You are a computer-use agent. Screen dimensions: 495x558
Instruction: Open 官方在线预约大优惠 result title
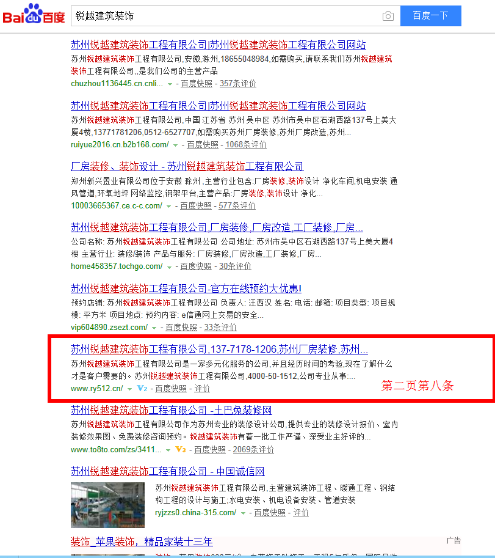click(x=186, y=288)
